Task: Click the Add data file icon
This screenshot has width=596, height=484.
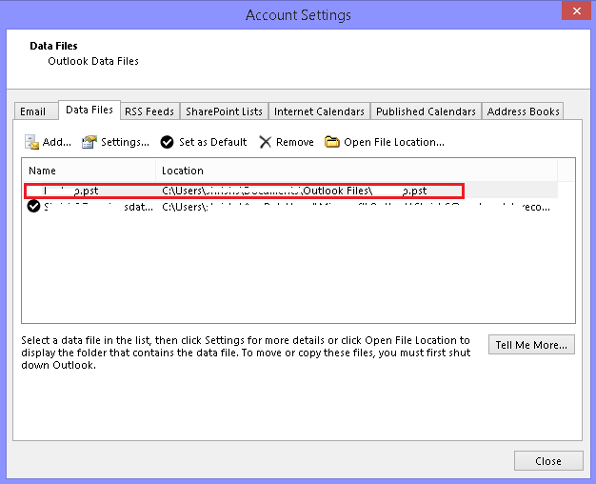Action: 32,142
